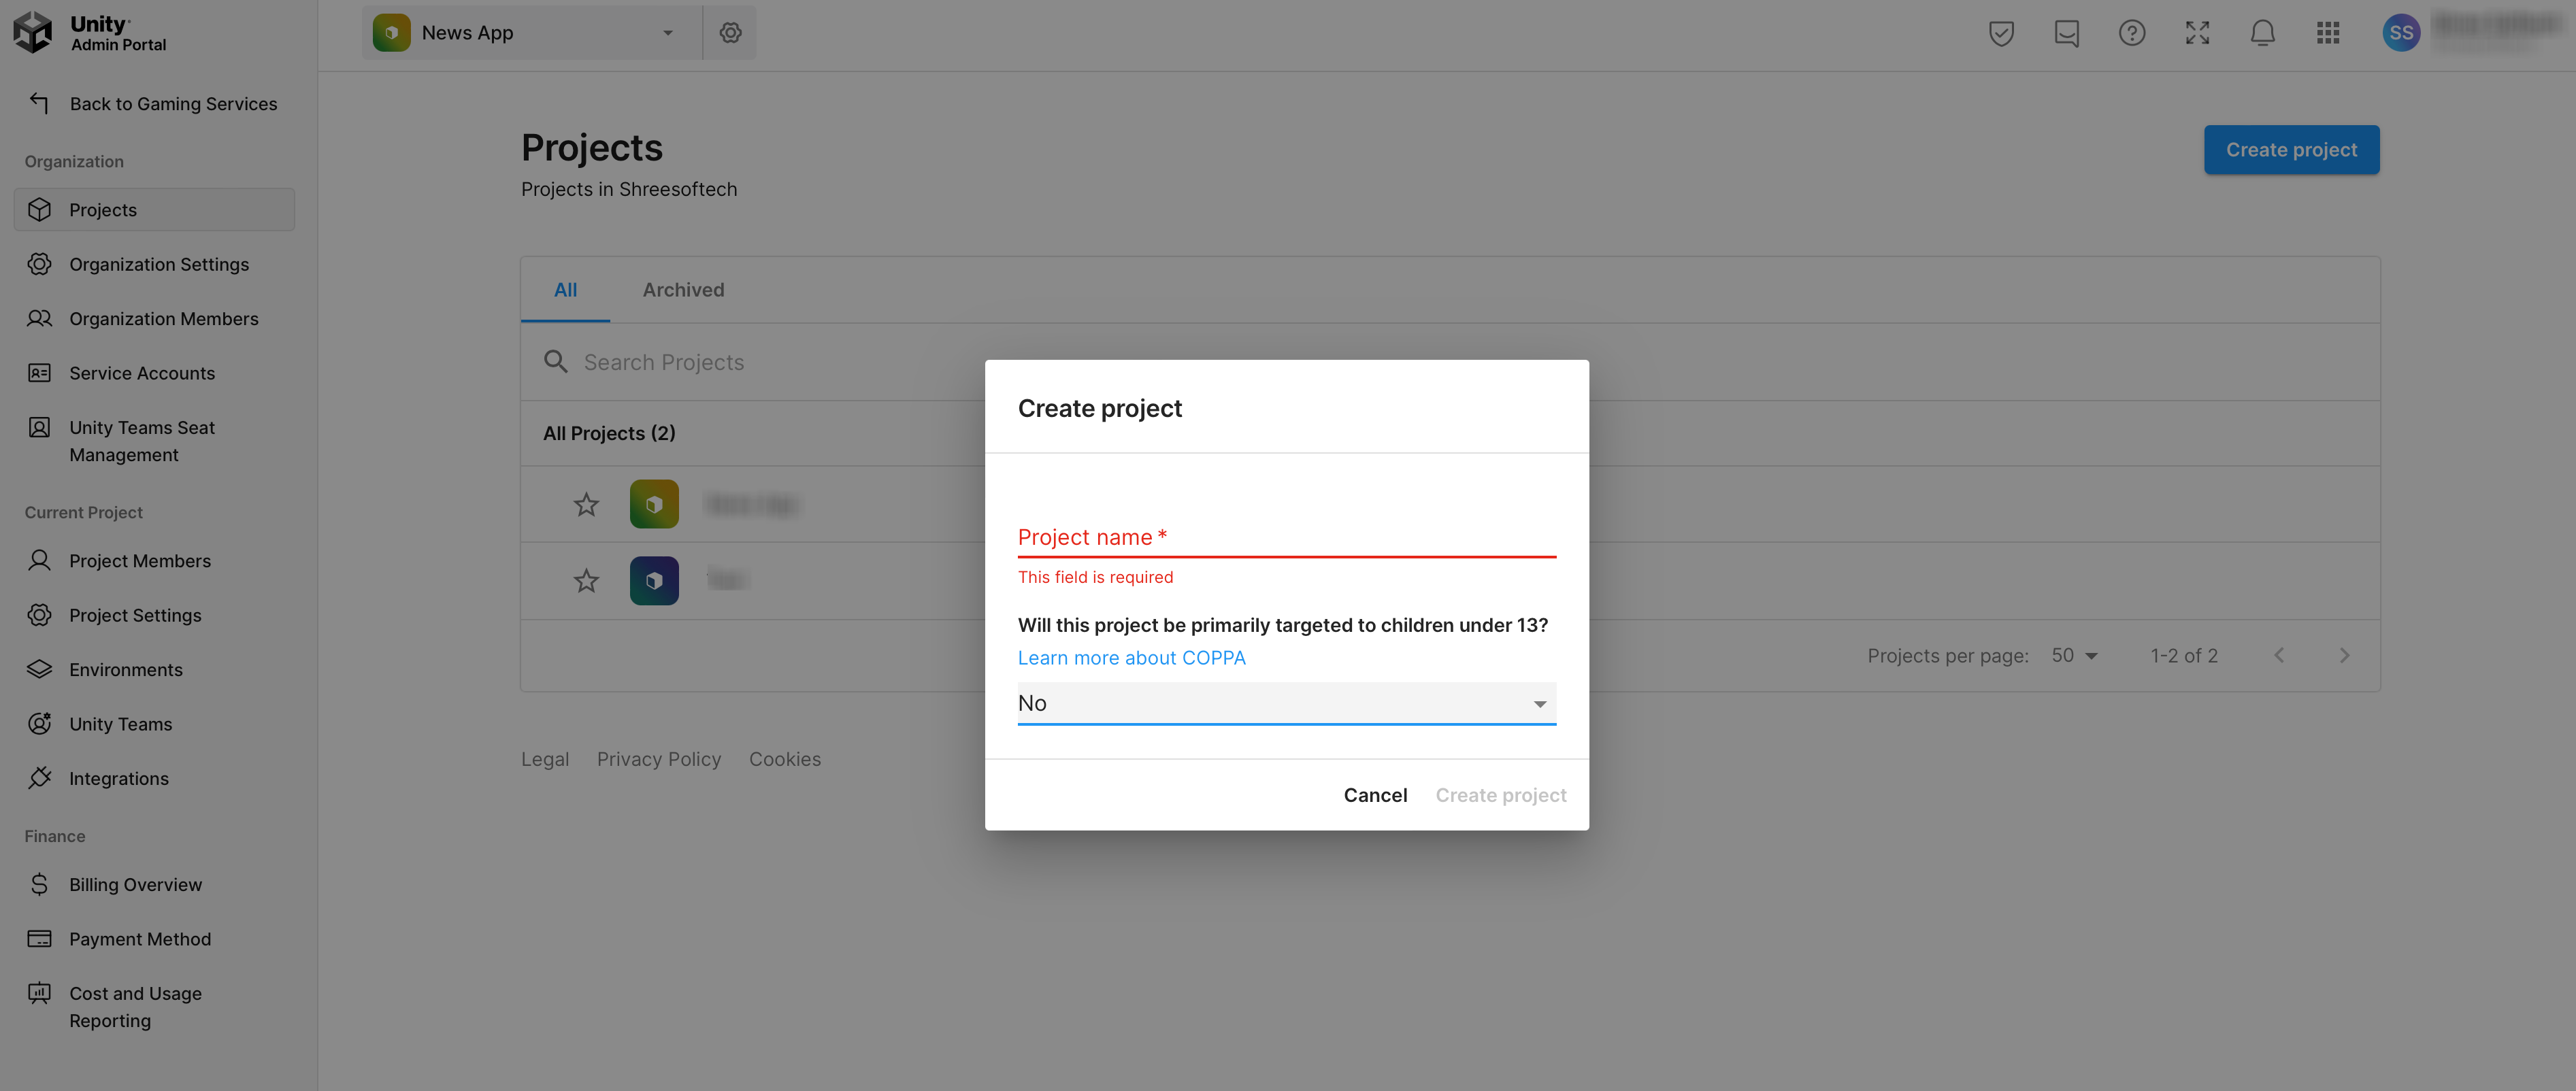Screen dimensions: 2576x1091
Task: Expand the COPPA answer dropdown showing No
Action: click(1286, 703)
